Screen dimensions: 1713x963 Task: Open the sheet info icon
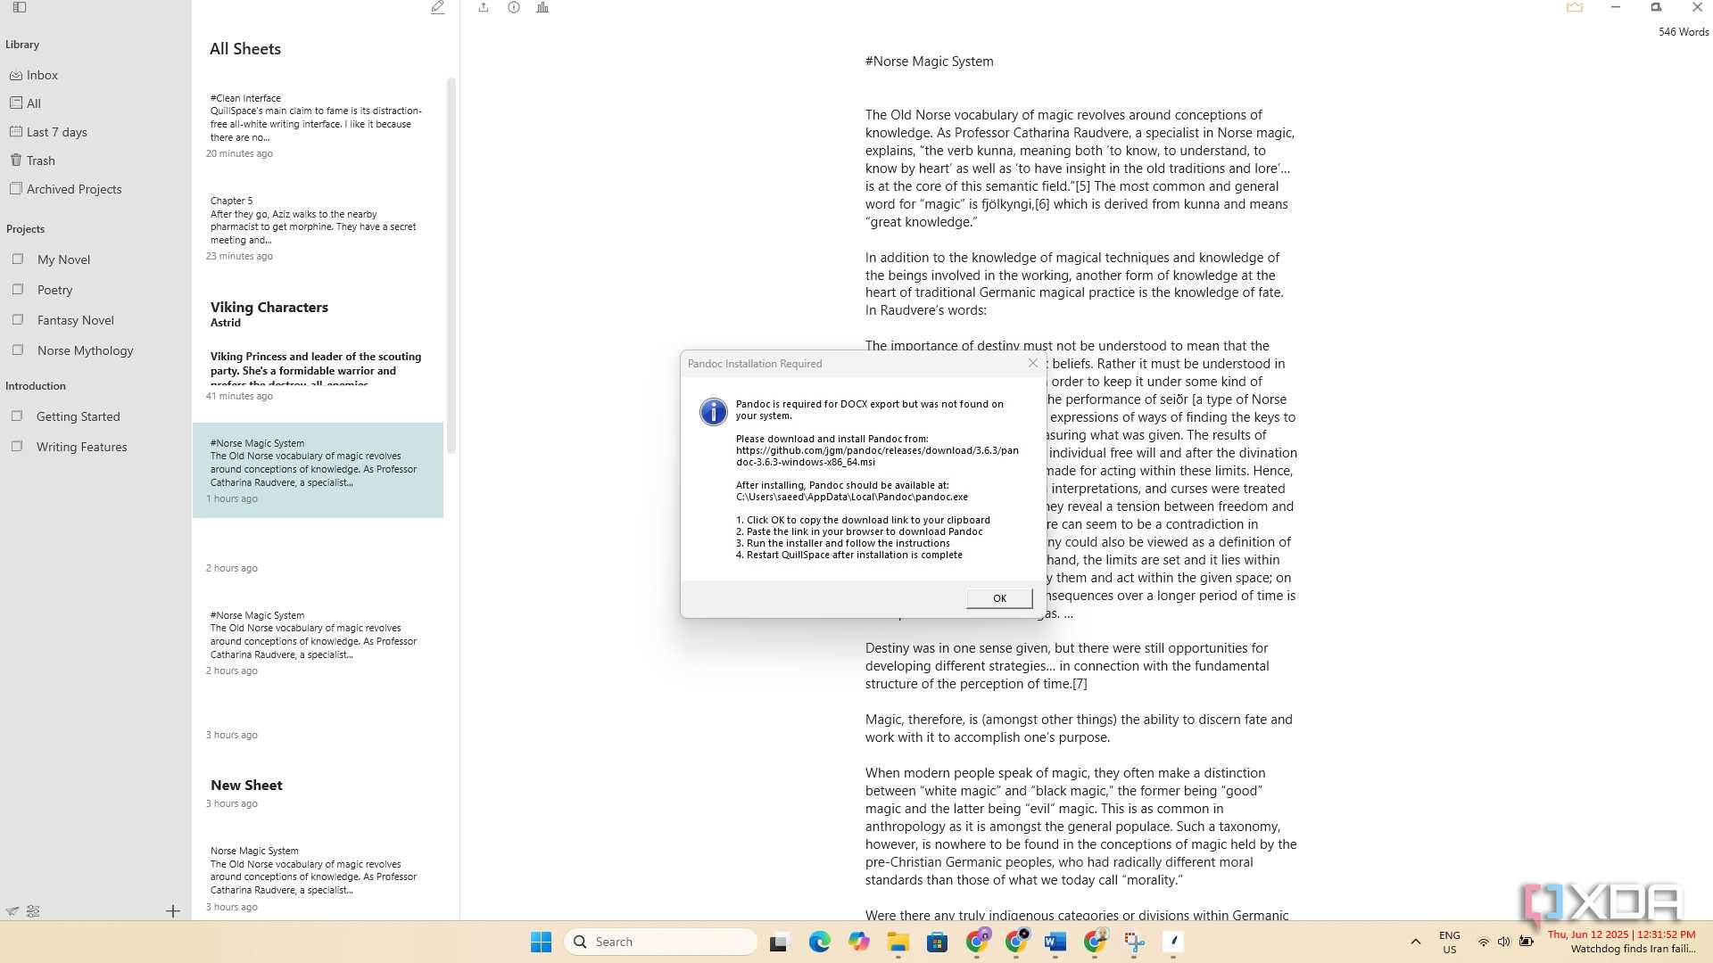coord(514,7)
